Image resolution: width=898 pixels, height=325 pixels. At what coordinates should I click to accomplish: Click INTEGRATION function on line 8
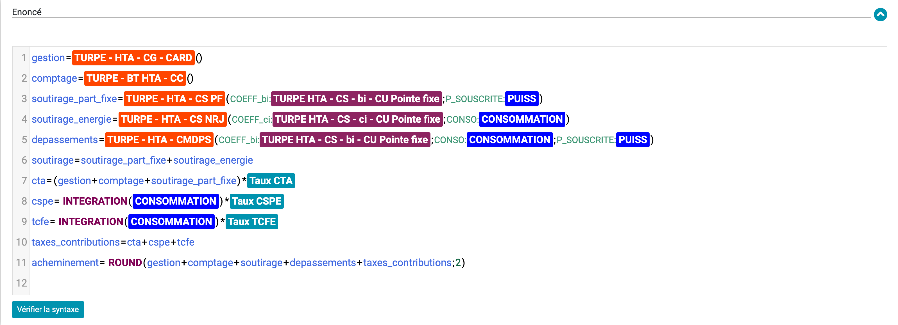click(x=95, y=201)
